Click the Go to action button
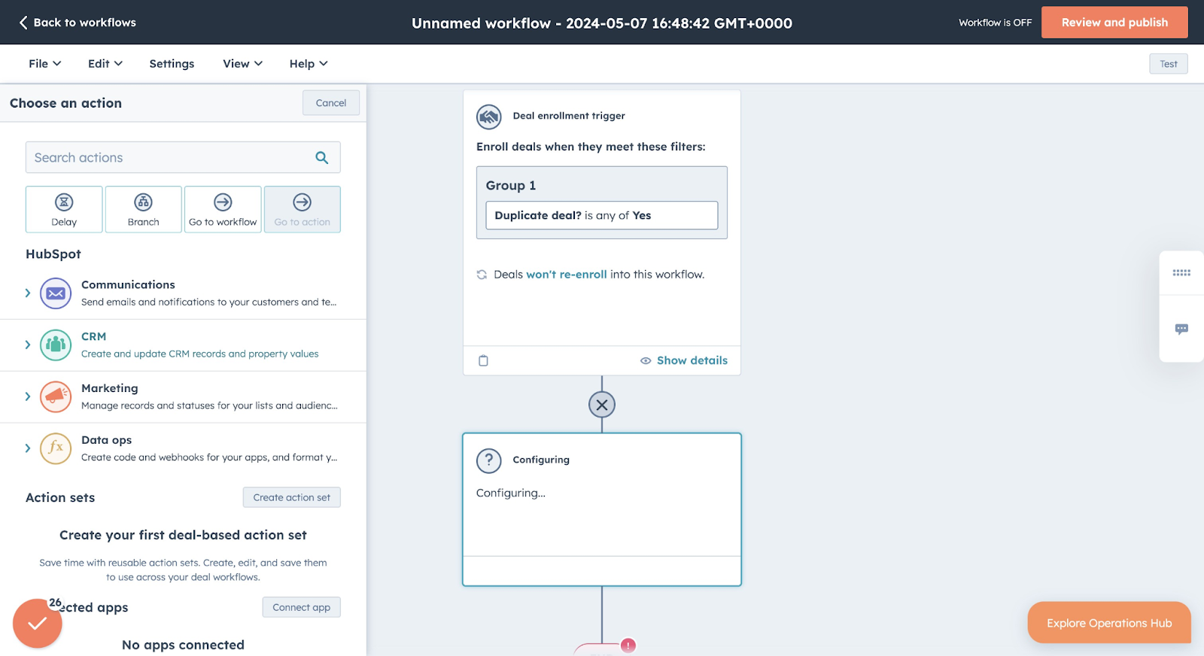1204x656 pixels. (303, 209)
